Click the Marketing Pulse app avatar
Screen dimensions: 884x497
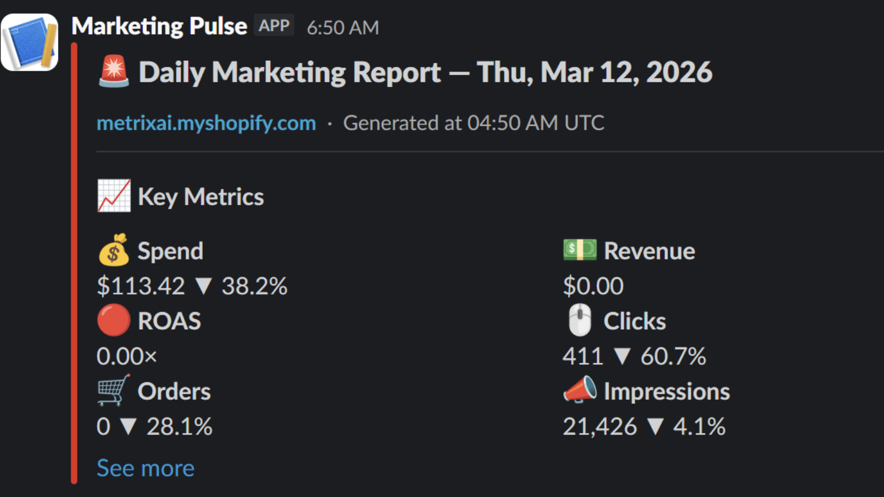pos(30,43)
